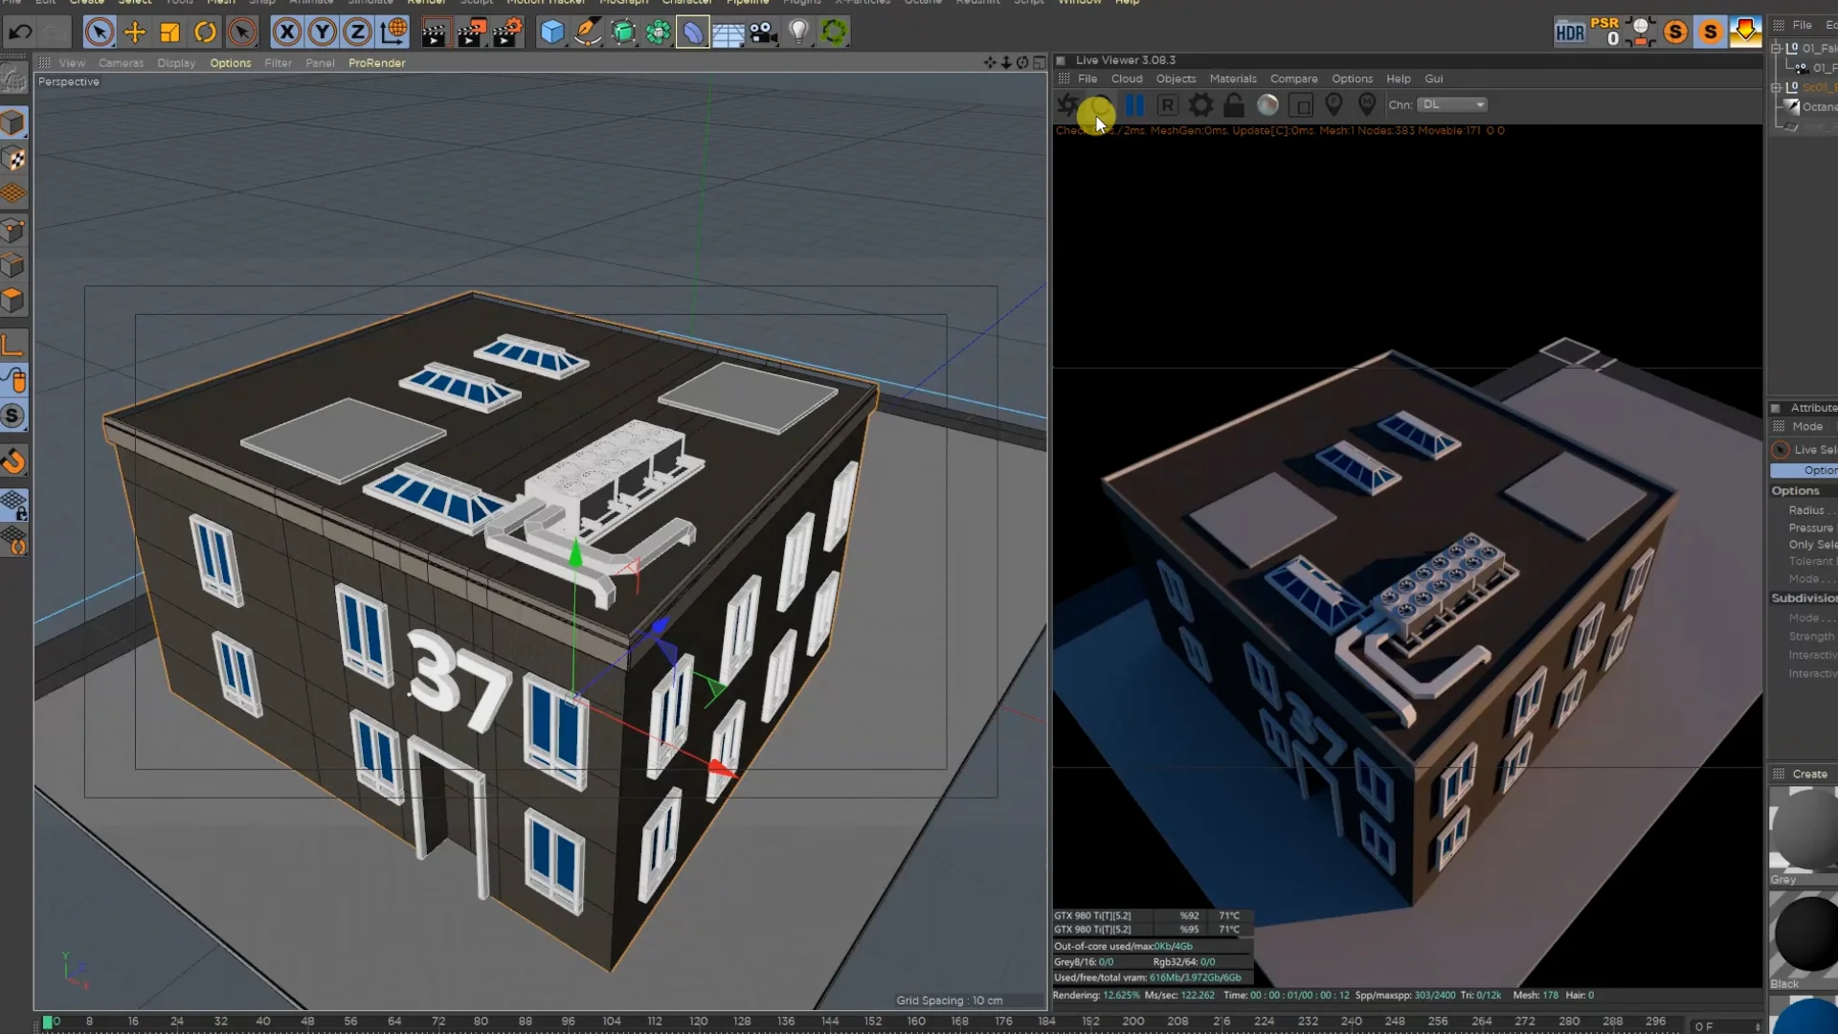Activate the Rotate tool

pyautogui.click(x=205, y=32)
